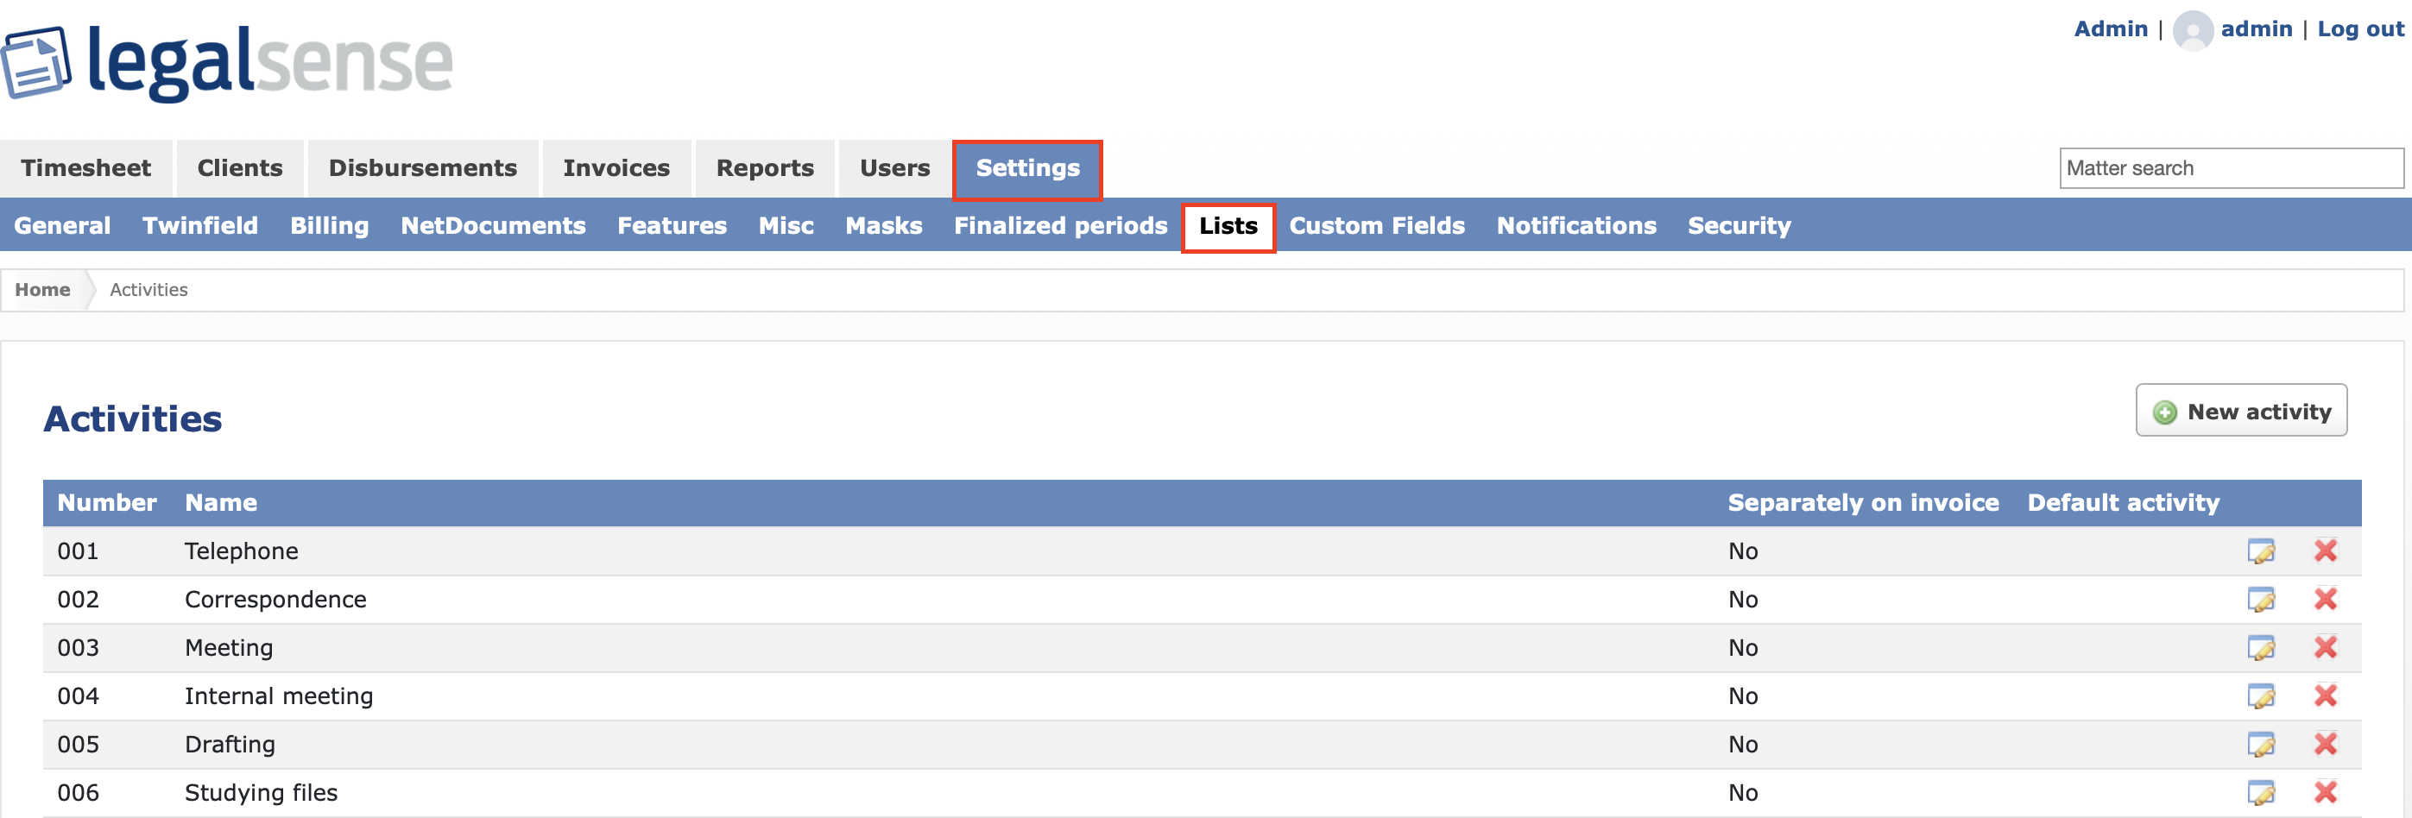Go to Twinfield settings submenu

[199, 225]
